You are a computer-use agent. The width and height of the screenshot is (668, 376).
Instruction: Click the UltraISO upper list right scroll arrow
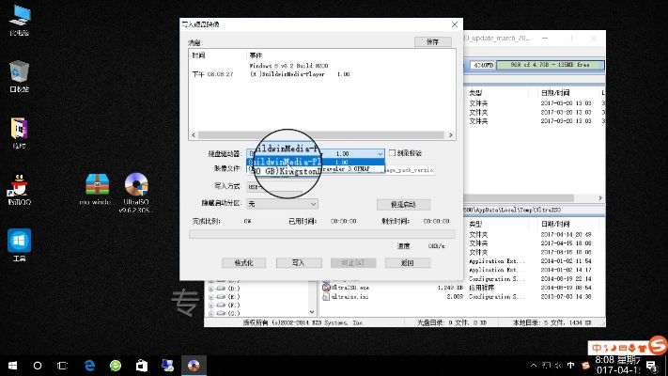(600, 198)
